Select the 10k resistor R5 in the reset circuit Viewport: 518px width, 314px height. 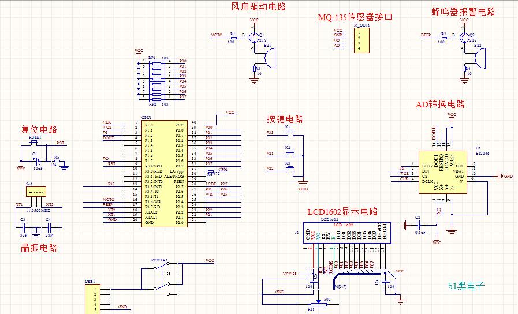[x=57, y=161]
